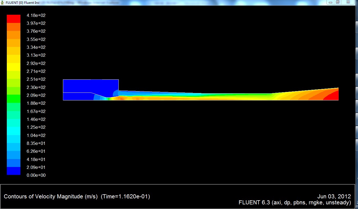Close the FLUENT graphics window
The image size is (358, 209).
point(348,2)
